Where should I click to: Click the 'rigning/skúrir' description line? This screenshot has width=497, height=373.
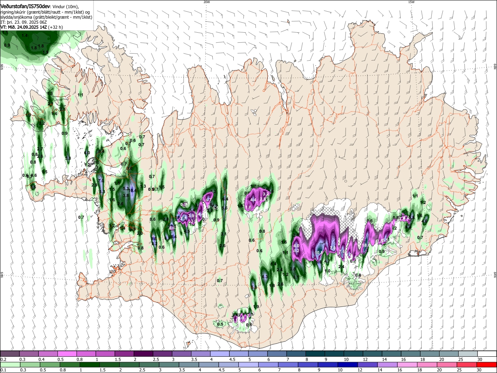(45, 12)
